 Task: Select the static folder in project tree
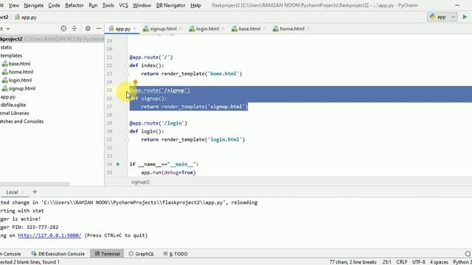coord(6,47)
